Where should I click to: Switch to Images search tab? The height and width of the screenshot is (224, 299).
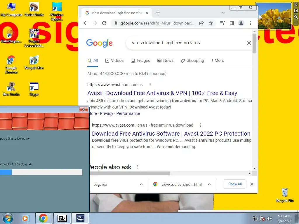pos(140,61)
